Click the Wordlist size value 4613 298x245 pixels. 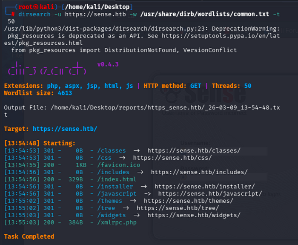(65, 93)
